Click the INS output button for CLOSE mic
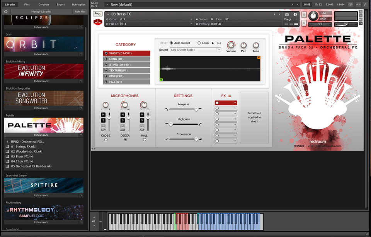 tap(103, 127)
